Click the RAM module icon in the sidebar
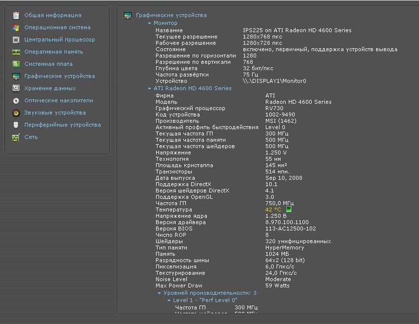Viewport: 419px width, 324px height. [x=16, y=52]
